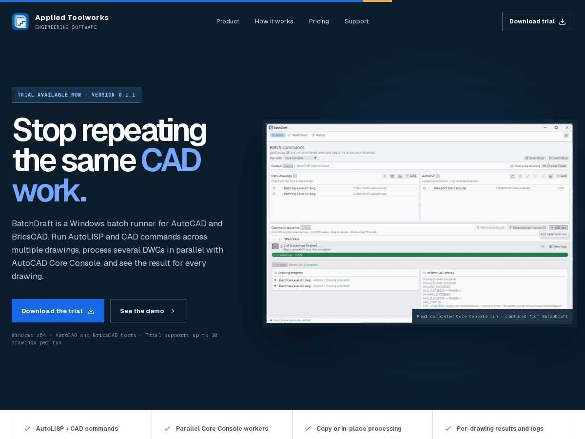Viewport: 585px width, 439px height.
Task: Click the 2 complete badge
Action: point(280,265)
